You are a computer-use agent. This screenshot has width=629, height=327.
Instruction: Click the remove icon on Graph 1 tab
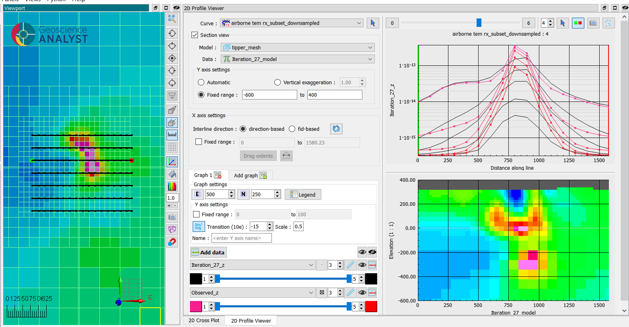tap(218, 175)
